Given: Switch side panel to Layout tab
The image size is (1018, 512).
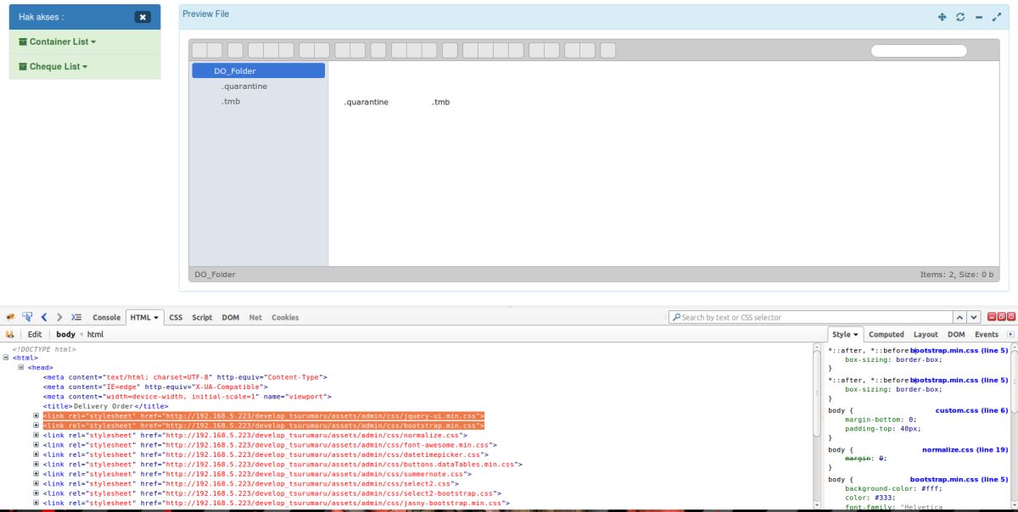Looking at the screenshot, I should point(926,335).
